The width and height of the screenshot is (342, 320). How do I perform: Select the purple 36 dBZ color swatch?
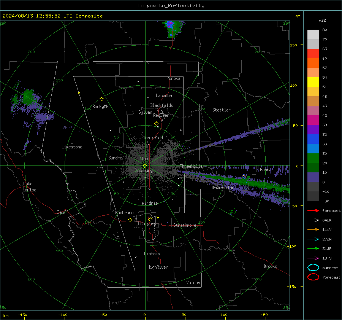tap(313, 129)
